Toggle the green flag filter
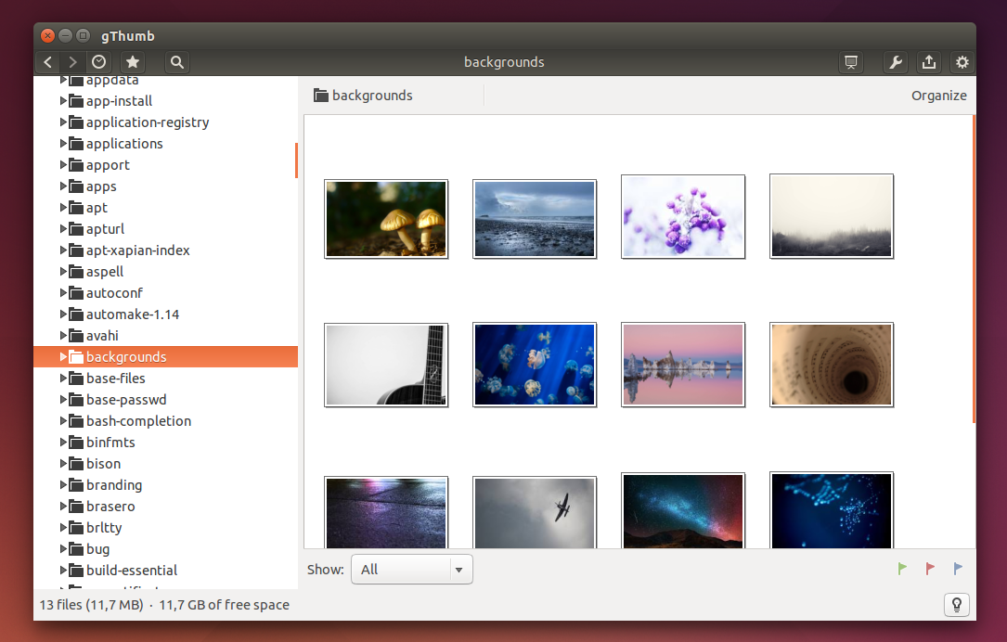Screen dimensions: 1007x642 pyautogui.click(x=901, y=569)
